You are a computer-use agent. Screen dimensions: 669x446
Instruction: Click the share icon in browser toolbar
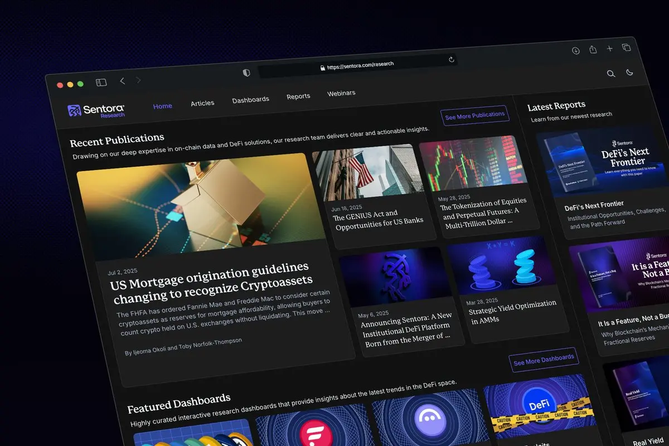pyautogui.click(x=593, y=50)
